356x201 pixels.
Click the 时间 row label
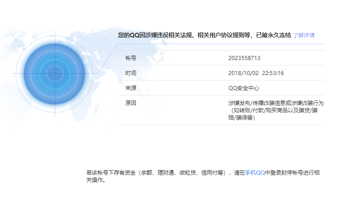pyautogui.click(x=131, y=73)
